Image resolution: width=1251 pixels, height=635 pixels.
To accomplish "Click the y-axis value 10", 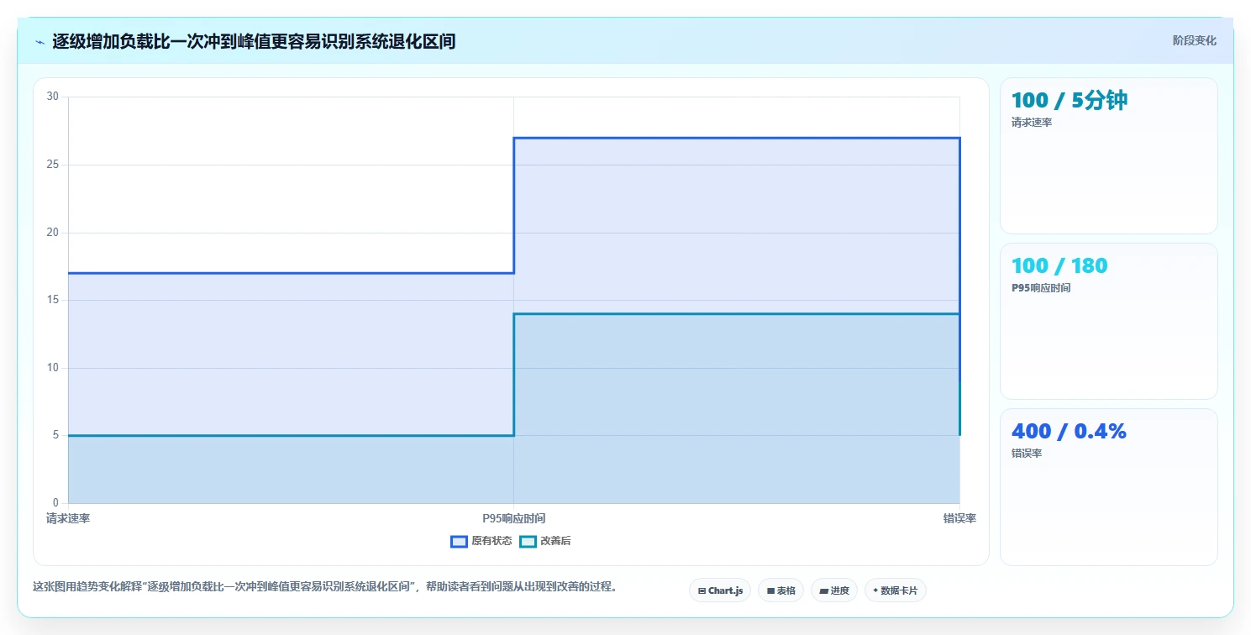I will 52,368.
